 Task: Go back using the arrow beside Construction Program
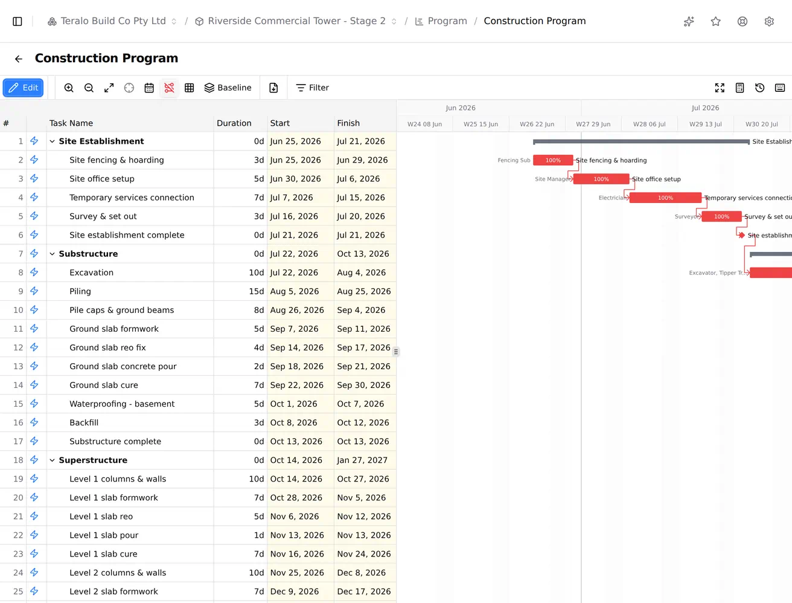(19, 59)
